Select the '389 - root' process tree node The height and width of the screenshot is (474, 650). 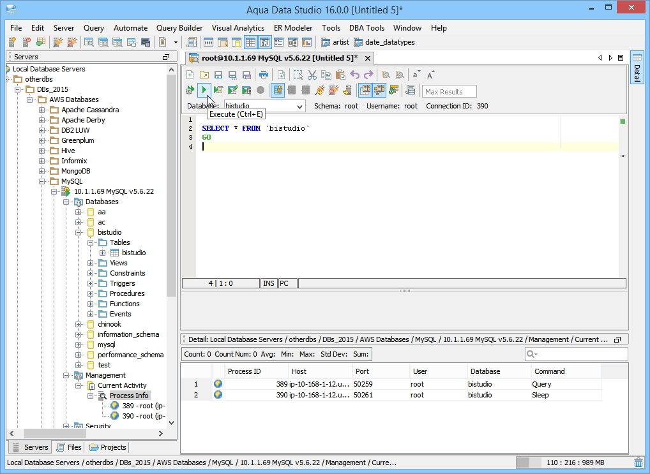144,406
